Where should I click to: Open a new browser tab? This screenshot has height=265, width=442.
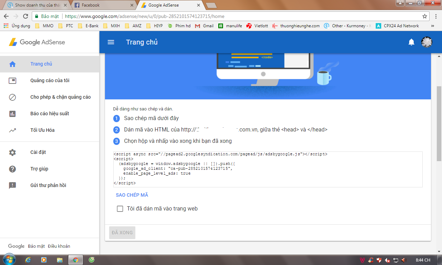[211, 5]
